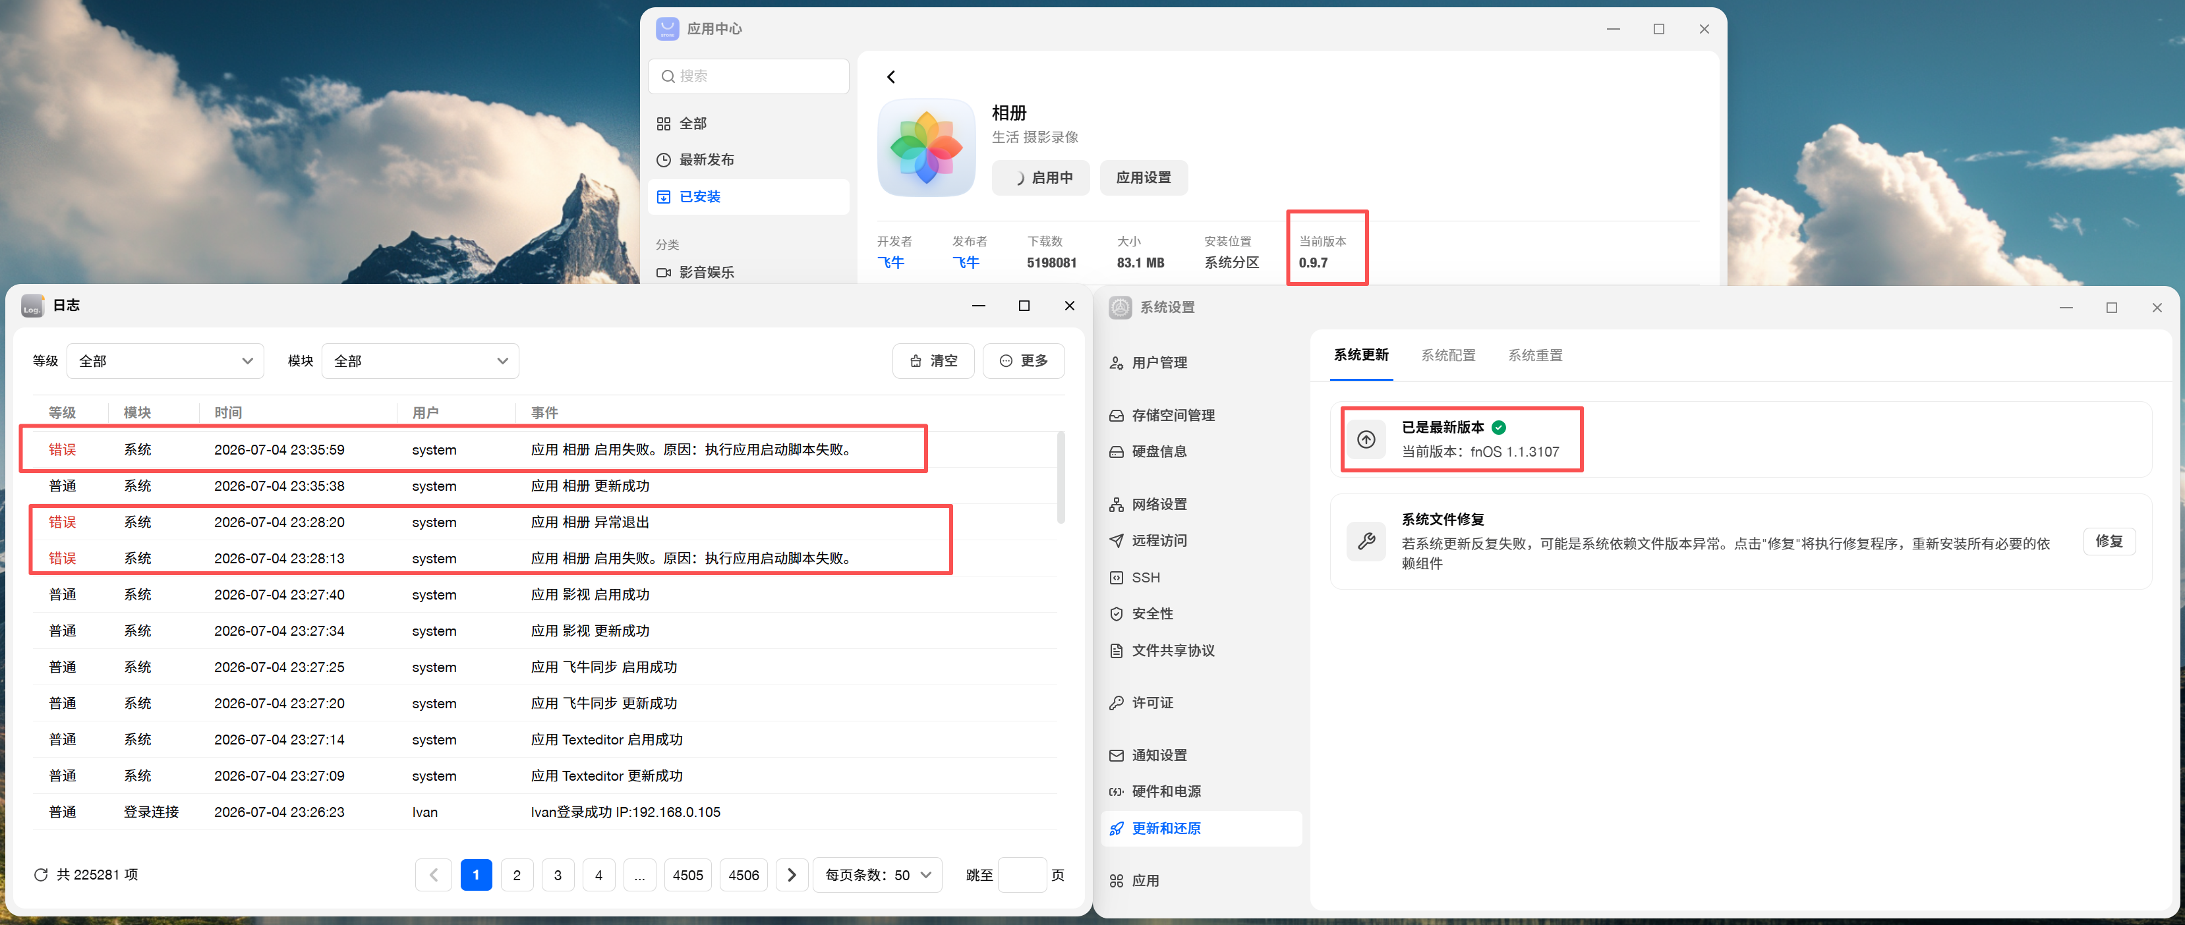Screen dimensions: 2185x925
Task: Select log page 3
Action: (x=557, y=875)
